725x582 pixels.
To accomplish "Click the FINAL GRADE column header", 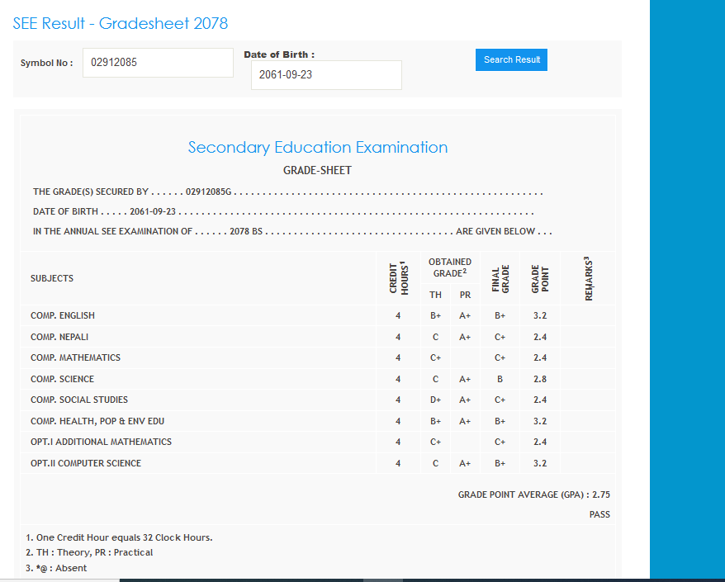I will [x=500, y=278].
